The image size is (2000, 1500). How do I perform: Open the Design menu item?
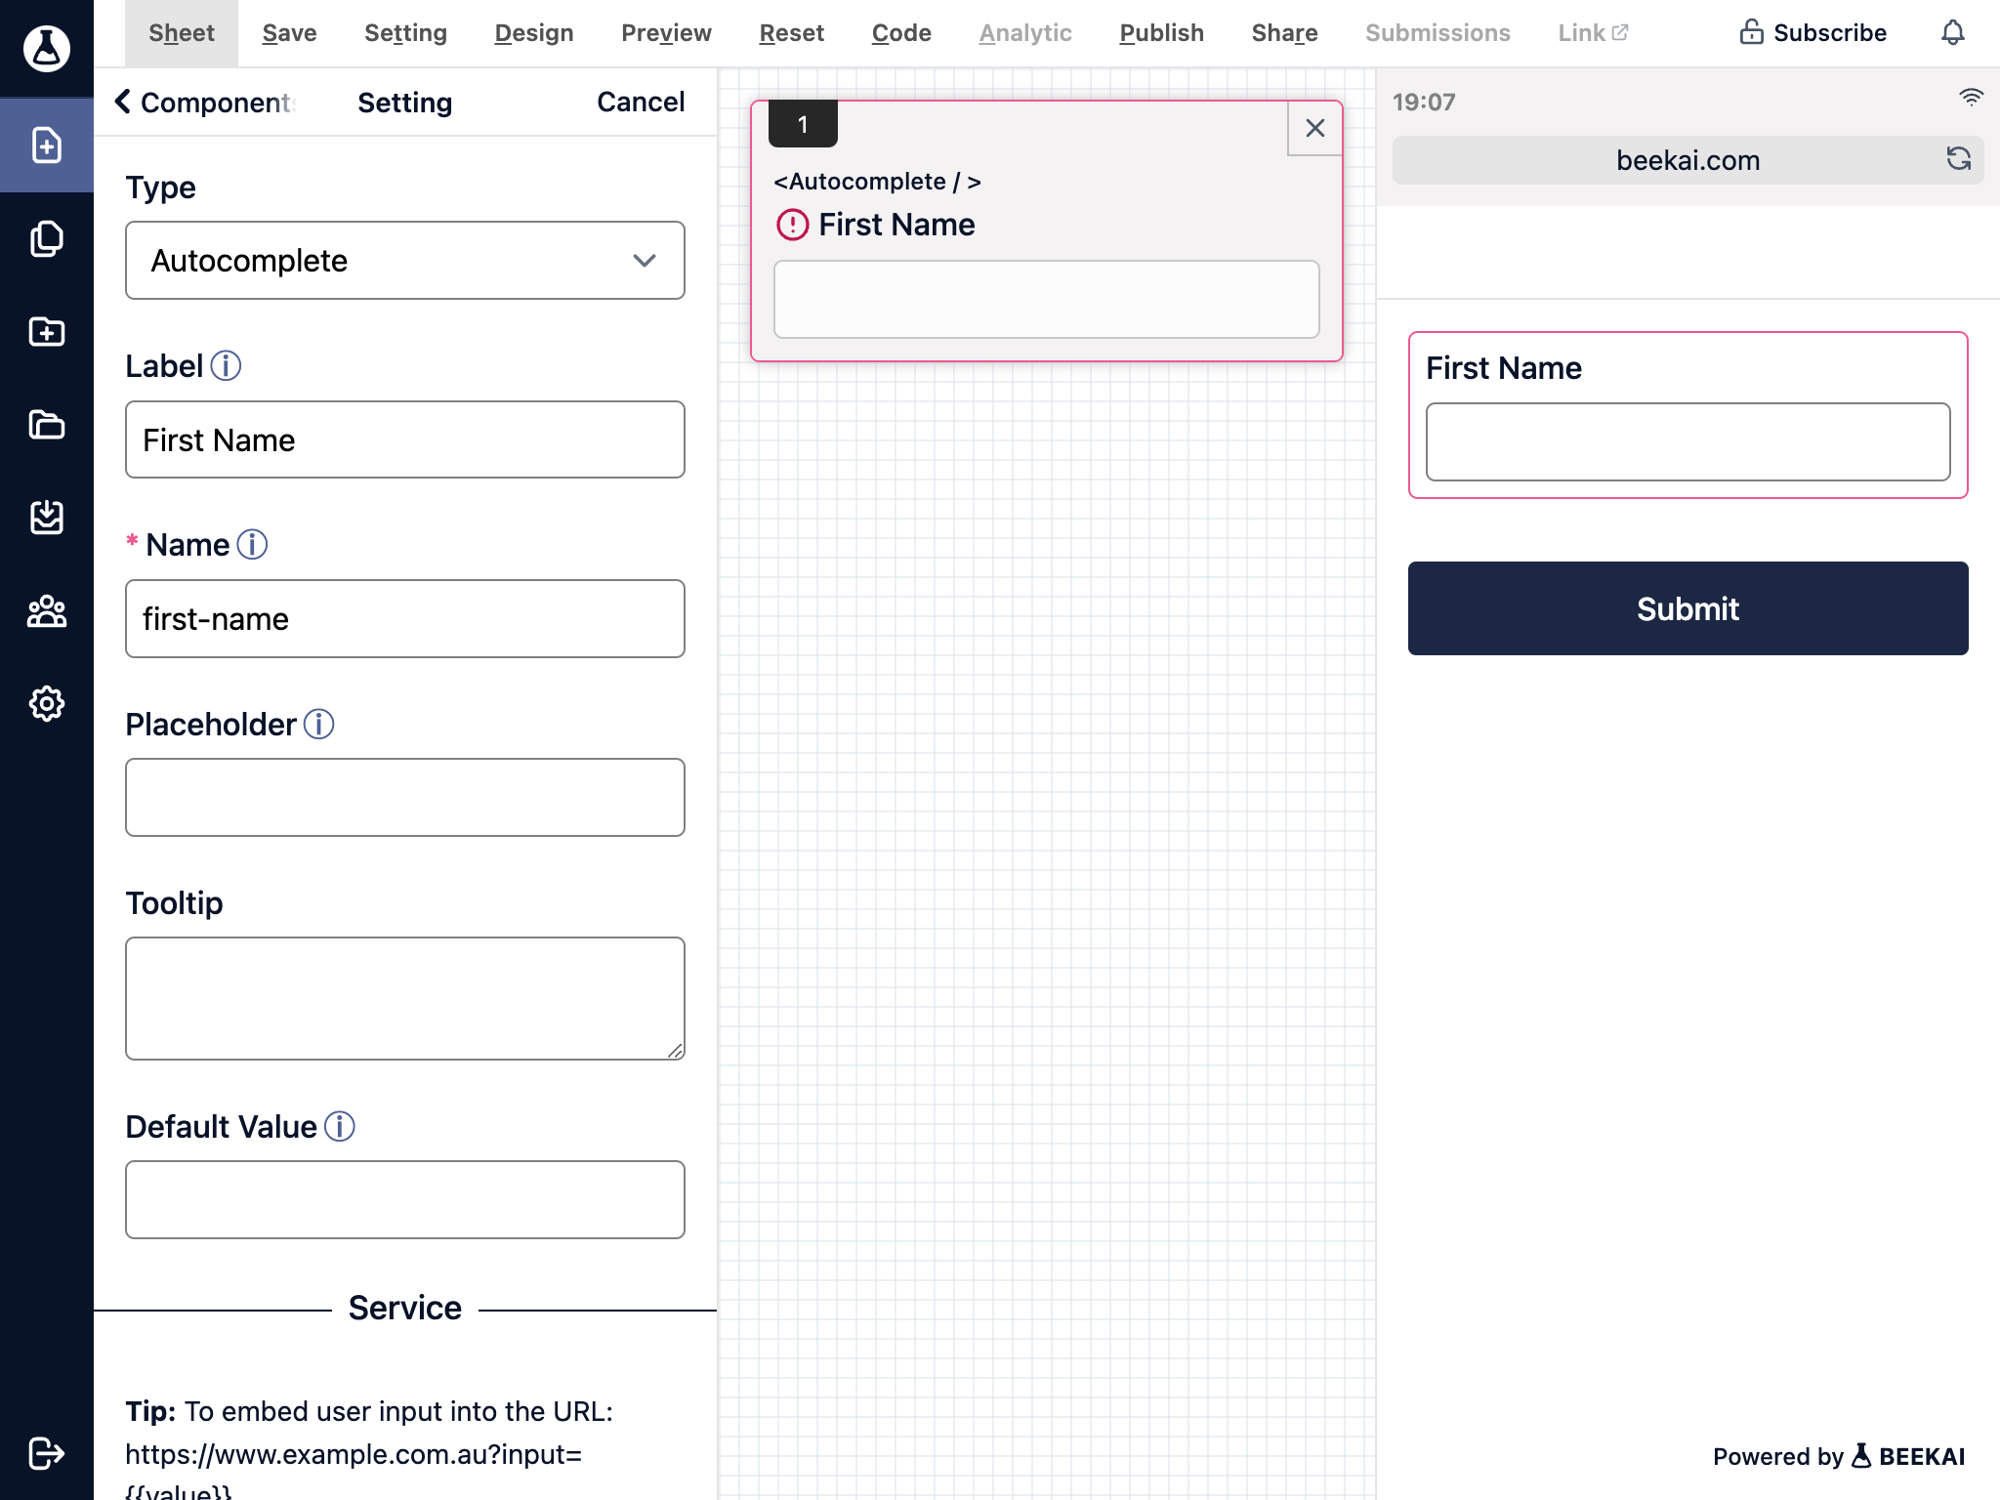click(x=534, y=33)
